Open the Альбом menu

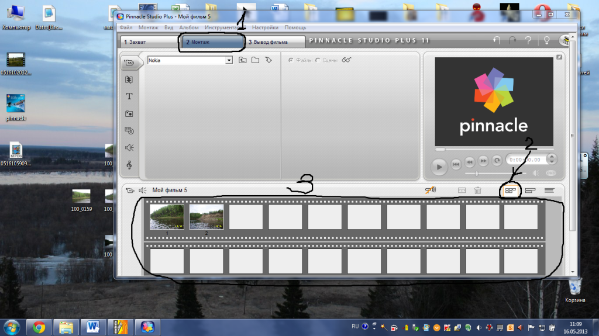189,27
